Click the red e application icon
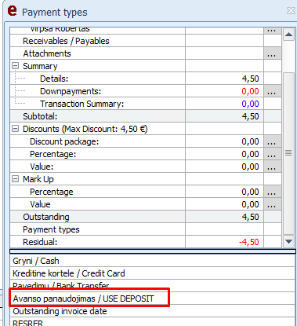The image size is (297, 326). 12,10
